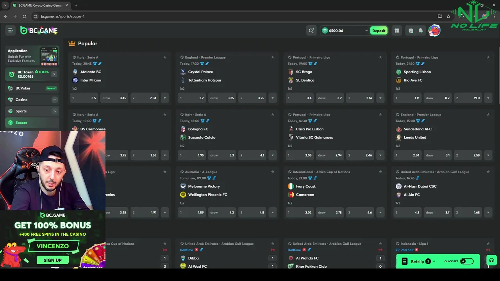Click the browser reload icon
Screen dimensions: 500x281
tap(24, 16)
